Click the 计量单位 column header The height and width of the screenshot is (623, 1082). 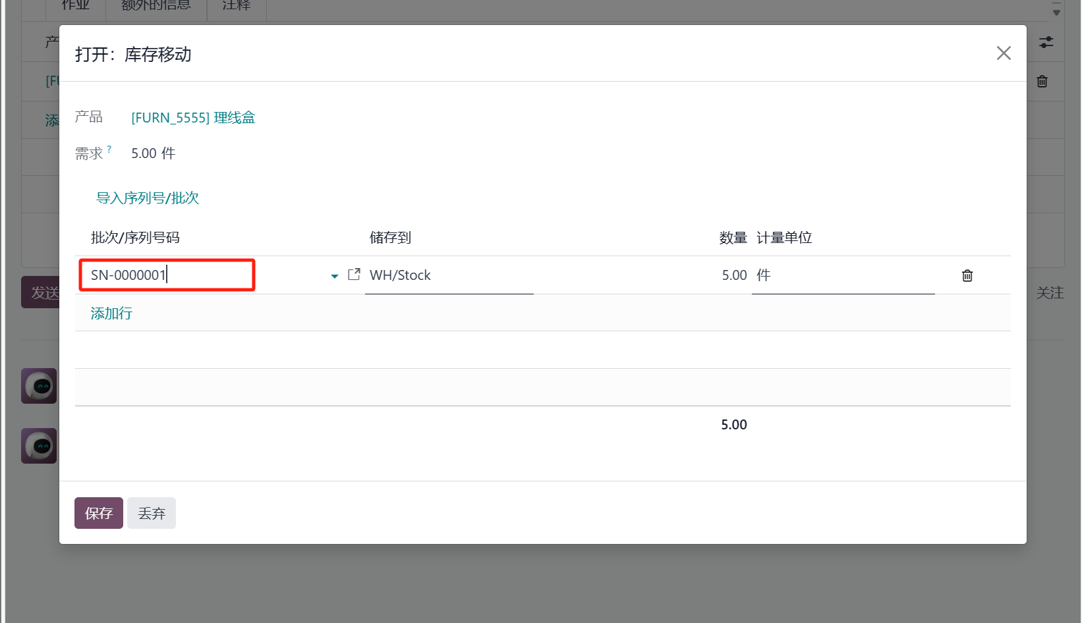(784, 238)
